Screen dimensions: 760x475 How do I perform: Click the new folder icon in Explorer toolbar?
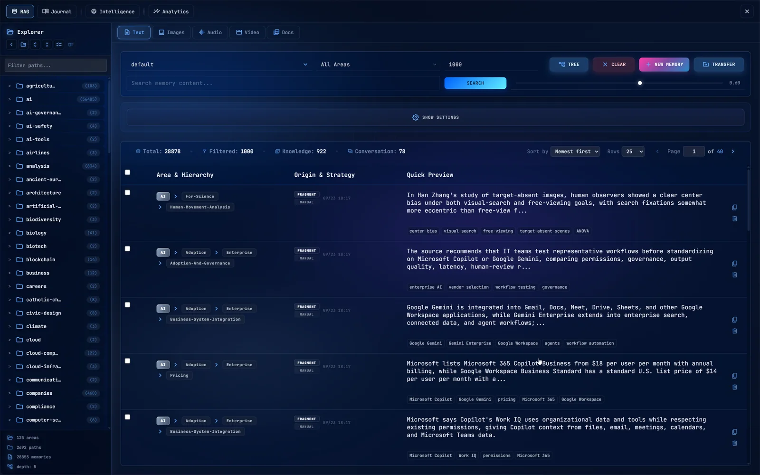pyautogui.click(x=23, y=45)
